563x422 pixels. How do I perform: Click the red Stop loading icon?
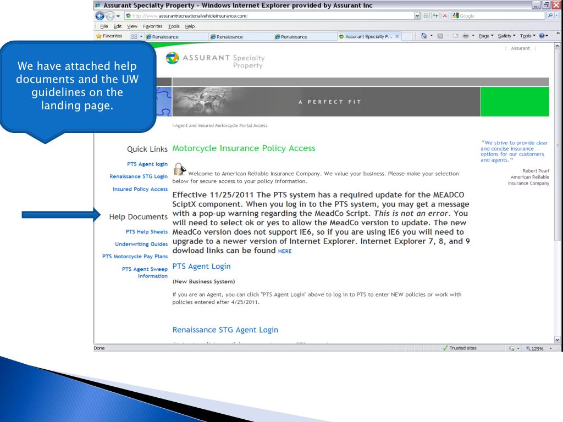[445, 16]
